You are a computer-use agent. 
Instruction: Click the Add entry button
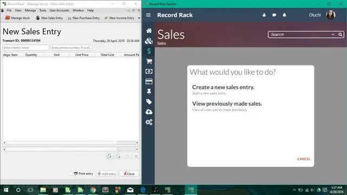pyautogui.click(x=107, y=174)
